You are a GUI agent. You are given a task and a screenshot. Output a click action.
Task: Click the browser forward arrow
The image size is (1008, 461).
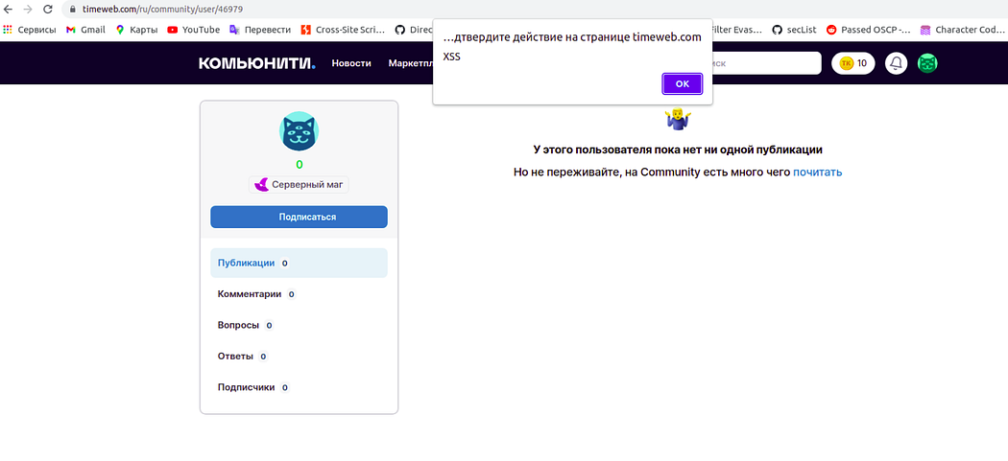pos(28,10)
